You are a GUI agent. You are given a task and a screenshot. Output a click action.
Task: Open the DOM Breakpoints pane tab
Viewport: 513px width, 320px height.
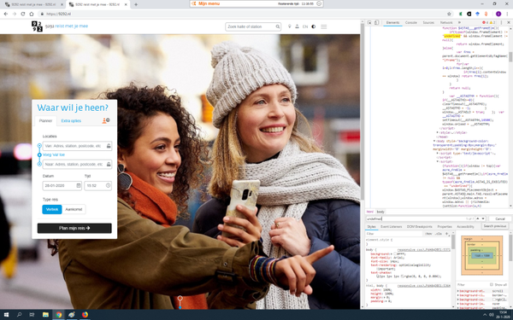[x=420, y=227]
